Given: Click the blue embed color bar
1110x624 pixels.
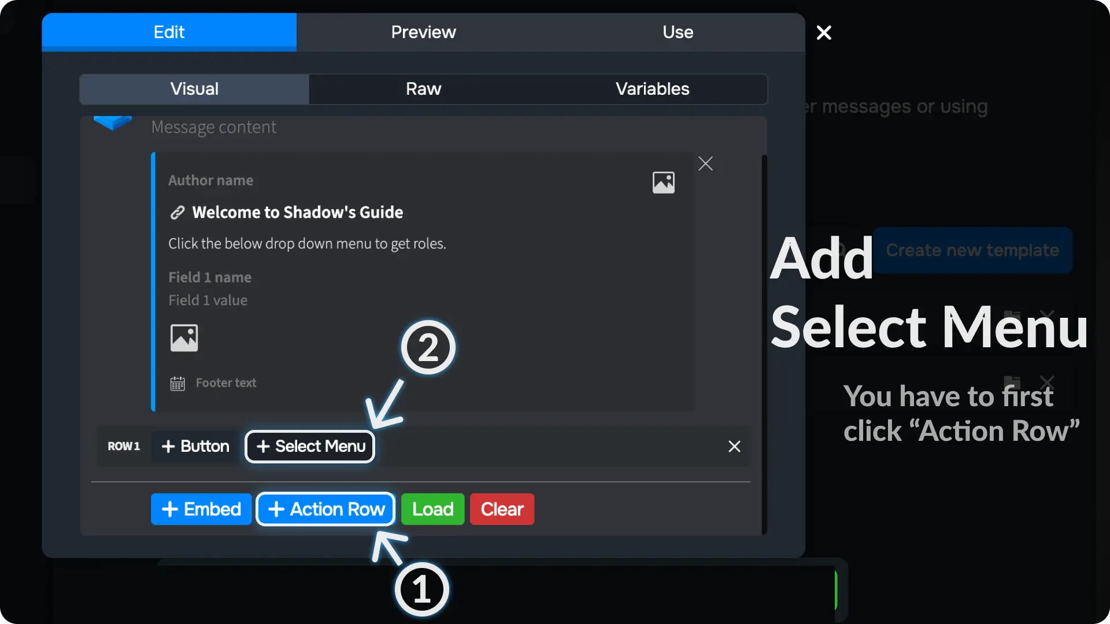Looking at the screenshot, I should click(x=153, y=282).
